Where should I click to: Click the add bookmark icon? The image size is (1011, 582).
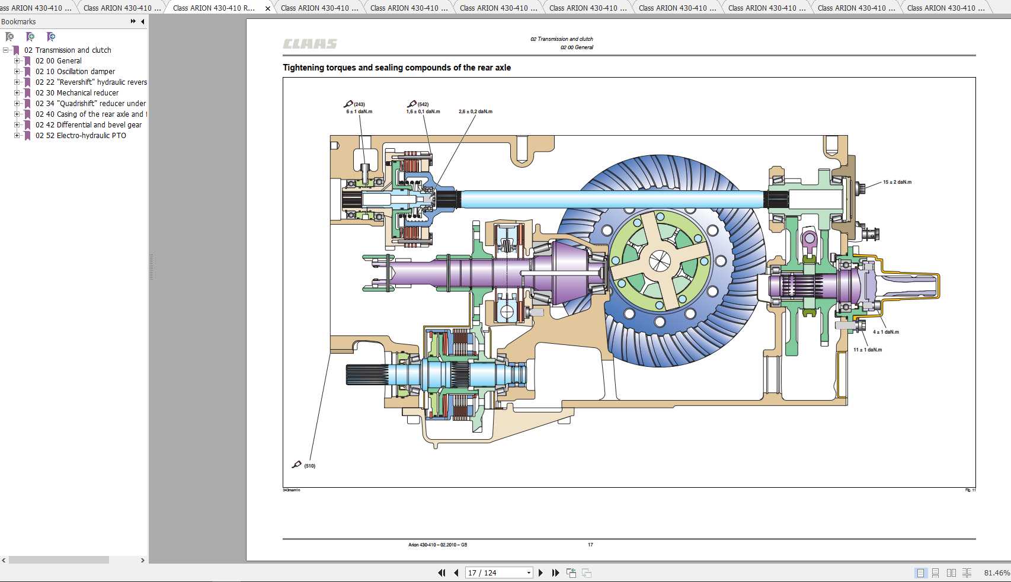[x=30, y=37]
